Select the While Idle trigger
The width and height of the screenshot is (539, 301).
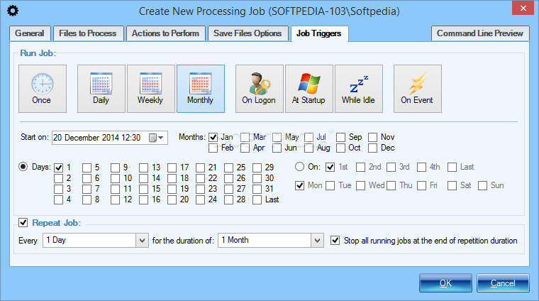(359, 89)
